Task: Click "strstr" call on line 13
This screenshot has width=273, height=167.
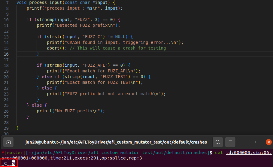Action: tap(54, 37)
